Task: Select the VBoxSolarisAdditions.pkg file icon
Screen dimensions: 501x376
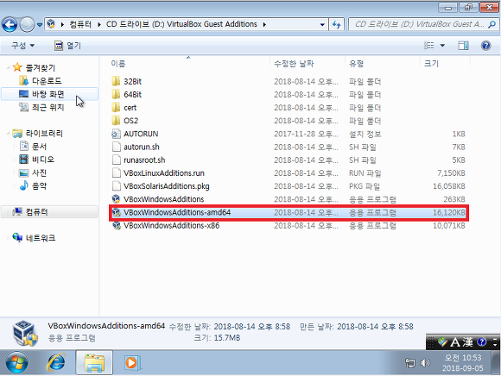Action: pos(116,186)
